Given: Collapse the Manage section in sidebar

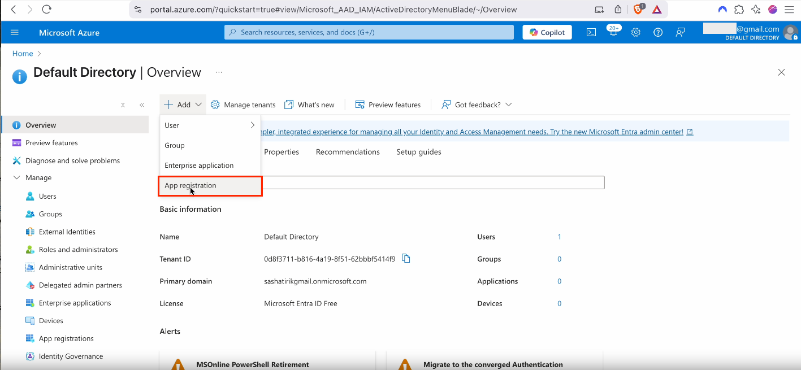Looking at the screenshot, I should pyautogui.click(x=16, y=177).
